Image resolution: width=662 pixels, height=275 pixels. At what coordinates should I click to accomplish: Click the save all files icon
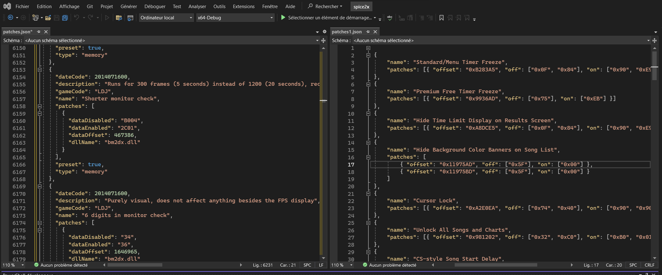(x=65, y=18)
